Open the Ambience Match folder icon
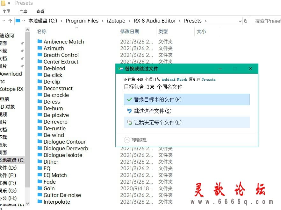281x210 pixels. pos(40,42)
